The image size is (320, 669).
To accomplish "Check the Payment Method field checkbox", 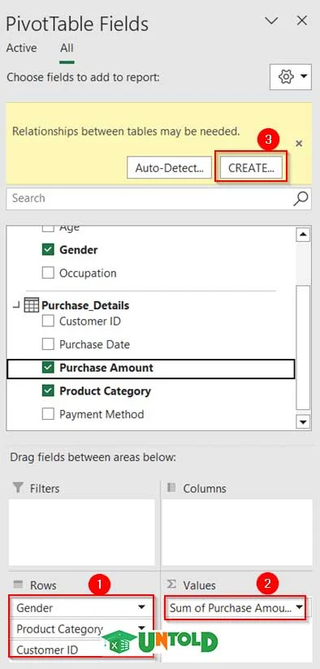I will click(x=48, y=414).
